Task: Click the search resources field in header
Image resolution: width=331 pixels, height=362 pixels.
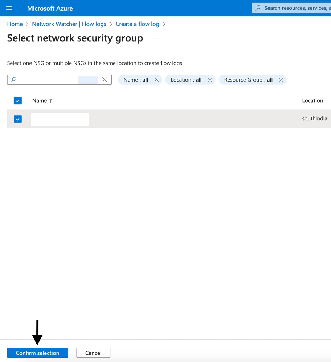Action: (291, 8)
